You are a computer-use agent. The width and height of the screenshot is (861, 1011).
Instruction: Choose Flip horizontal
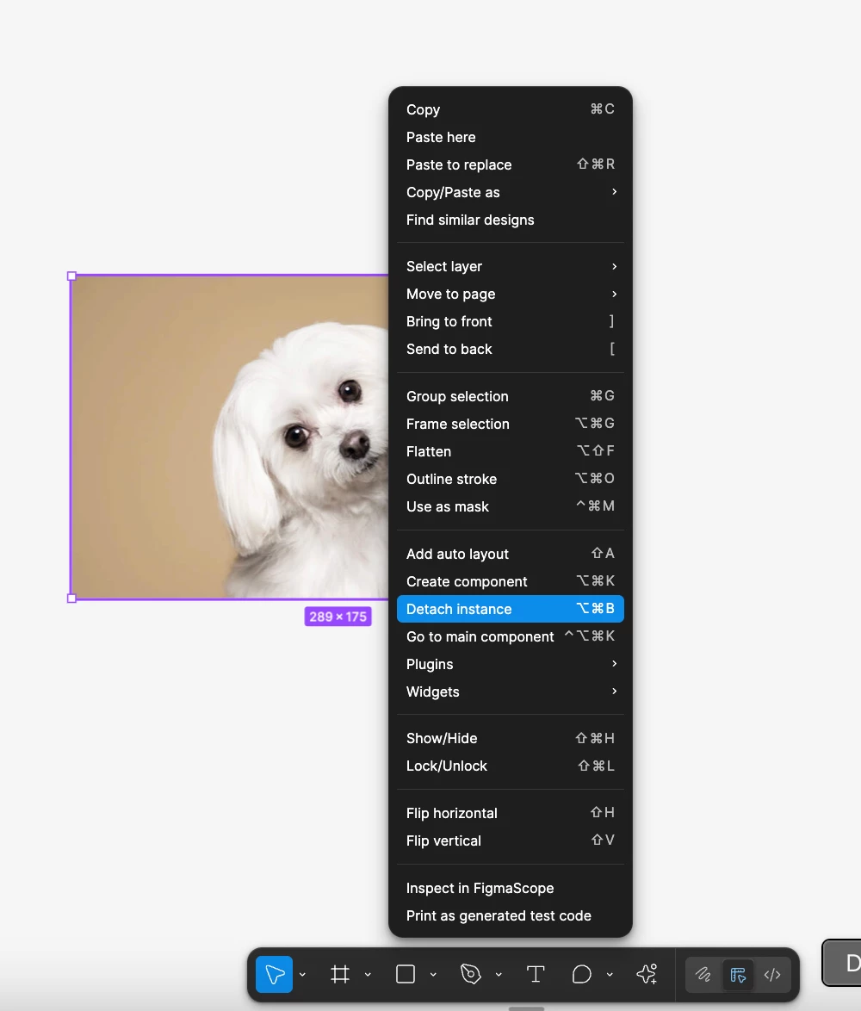click(511, 813)
